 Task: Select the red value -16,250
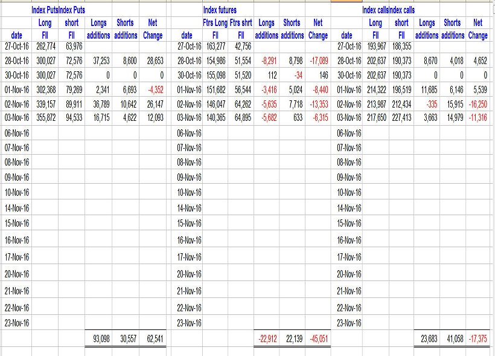(x=477, y=104)
